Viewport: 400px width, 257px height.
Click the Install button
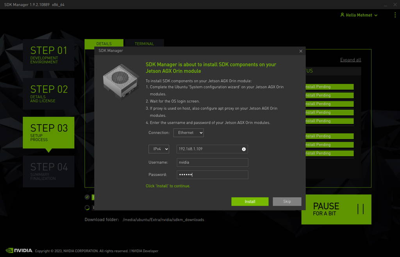(250, 202)
